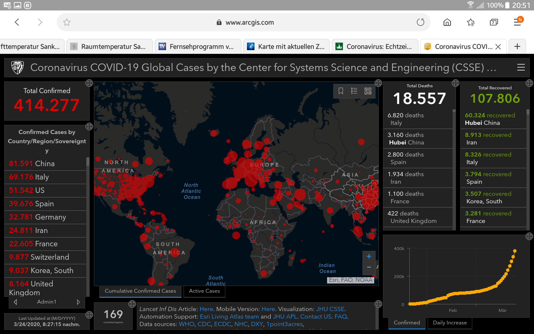Go back with the browser back arrow

coord(17,22)
